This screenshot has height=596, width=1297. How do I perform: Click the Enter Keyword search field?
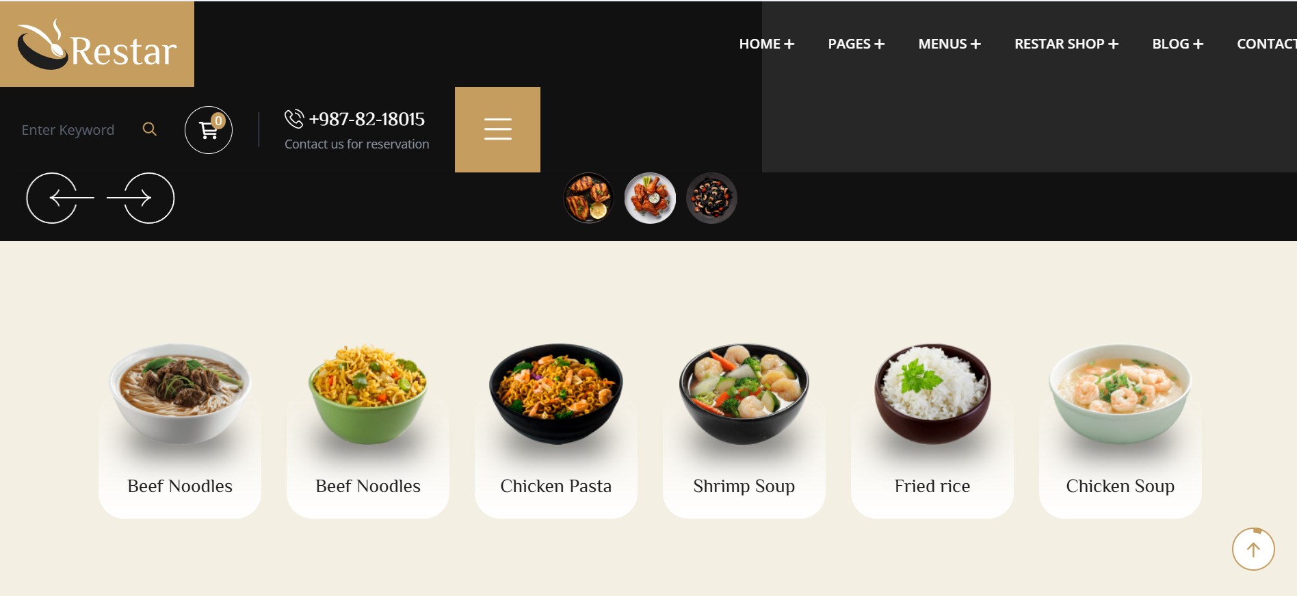(x=75, y=129)
